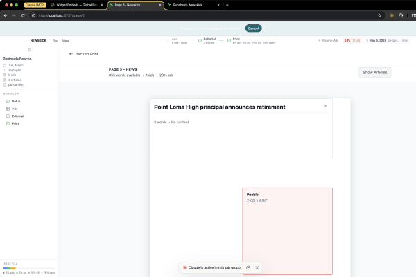Open the View menu

point(66,41)
